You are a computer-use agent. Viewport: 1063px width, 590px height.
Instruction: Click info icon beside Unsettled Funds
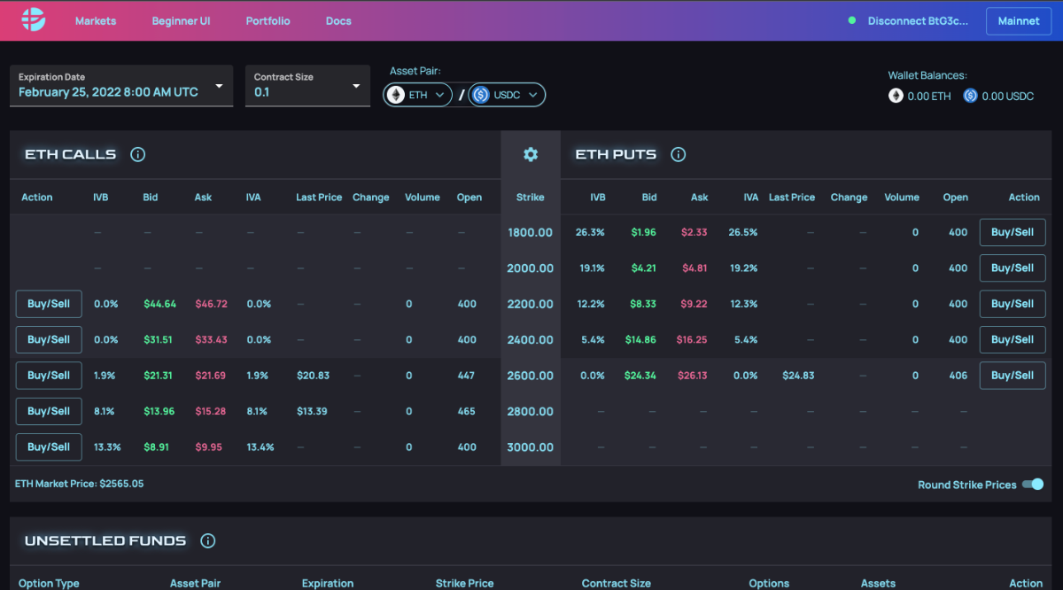click(207, 540)
